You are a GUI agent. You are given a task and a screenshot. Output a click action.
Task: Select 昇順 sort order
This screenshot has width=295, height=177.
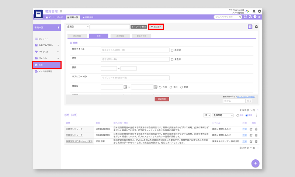coord(237,115)
